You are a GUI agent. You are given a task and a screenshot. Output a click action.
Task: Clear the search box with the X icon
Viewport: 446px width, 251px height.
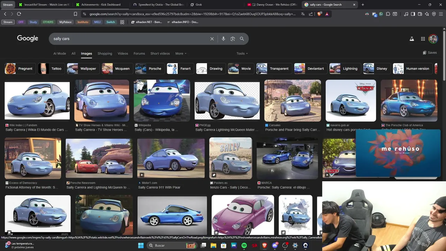(212, 39)
